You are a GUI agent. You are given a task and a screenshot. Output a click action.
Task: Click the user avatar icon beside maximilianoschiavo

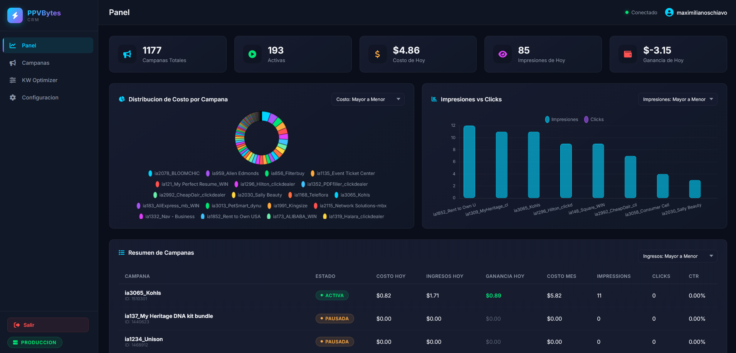(x=669, y=13)
